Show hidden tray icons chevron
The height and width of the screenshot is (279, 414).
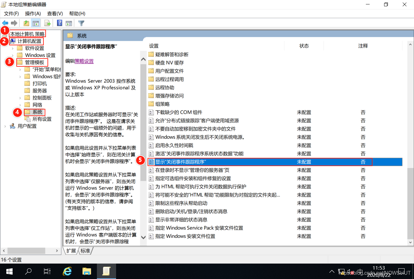tap(332, 271)
